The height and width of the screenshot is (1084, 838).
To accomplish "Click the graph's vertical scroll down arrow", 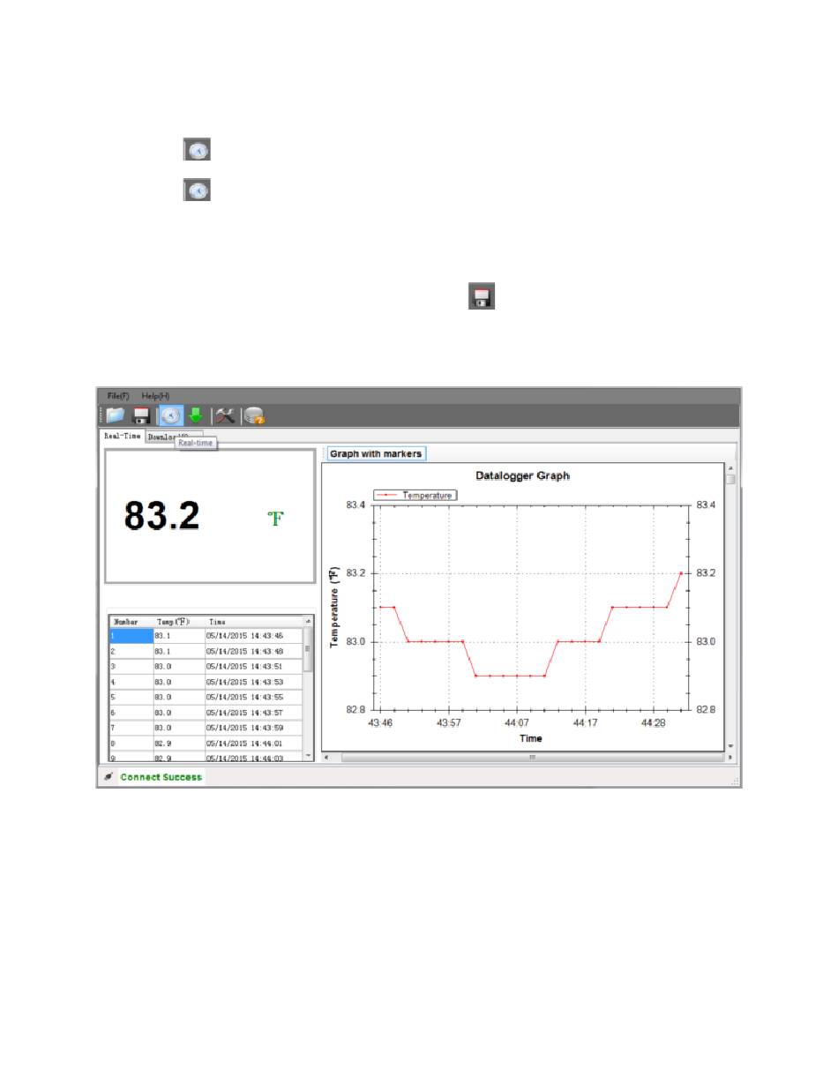I will [730, 746].
